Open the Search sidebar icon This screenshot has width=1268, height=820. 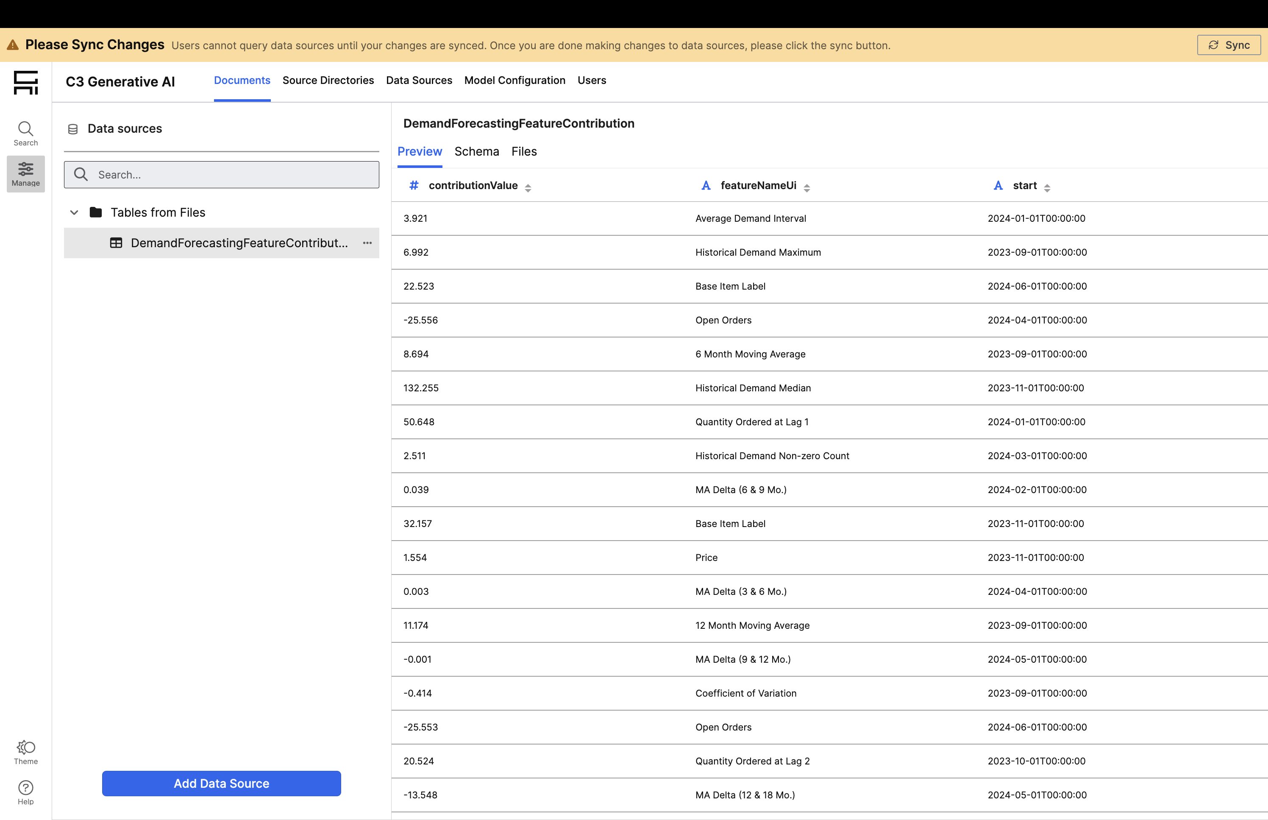(25, 133)
